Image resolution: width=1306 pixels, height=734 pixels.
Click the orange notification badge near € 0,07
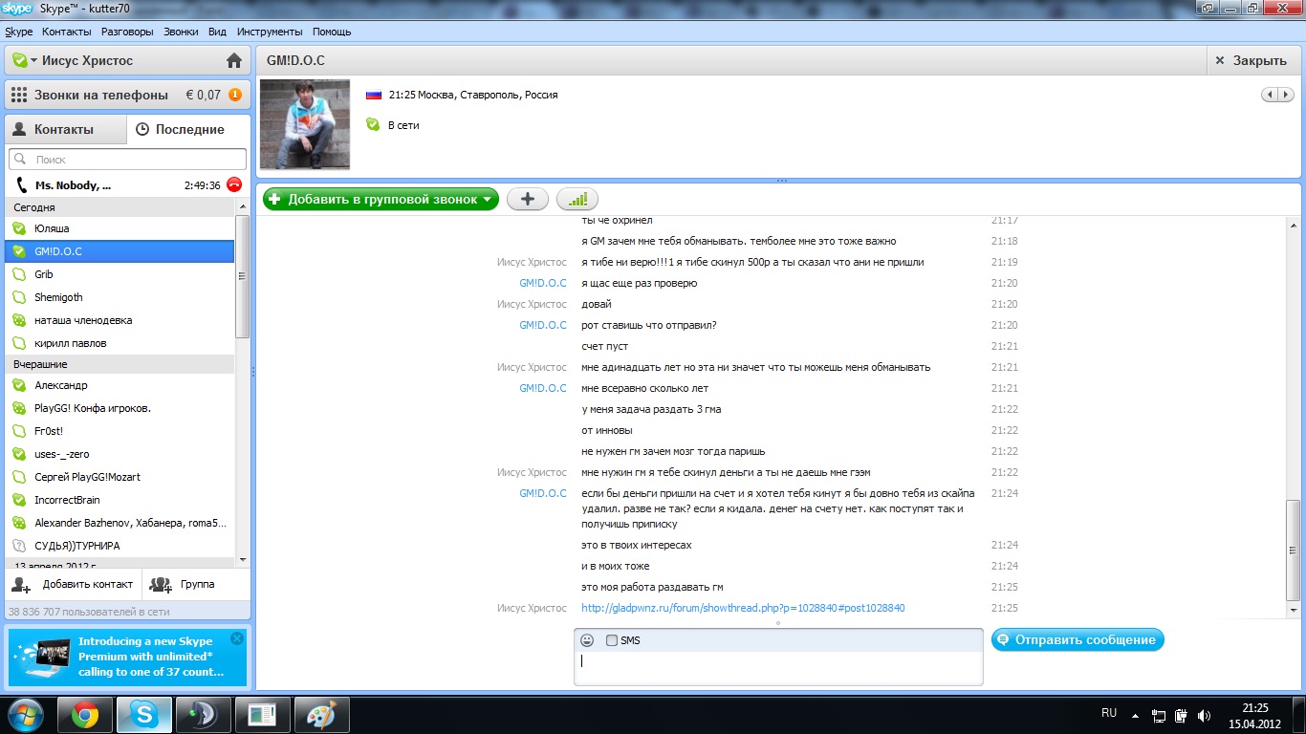235,95
